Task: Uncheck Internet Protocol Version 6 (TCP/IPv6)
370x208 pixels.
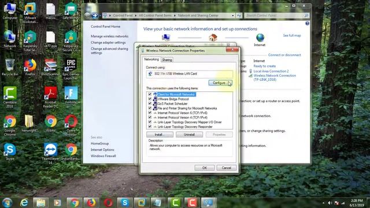Action: [x=150, y=113]
